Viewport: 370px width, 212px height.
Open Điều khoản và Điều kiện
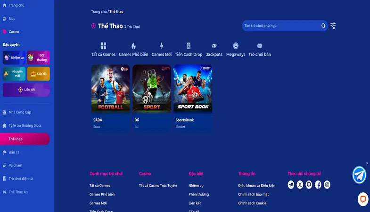point(257,186)
